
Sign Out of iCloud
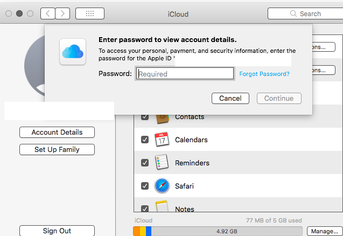pyautogui.click(x=57, y=231)
